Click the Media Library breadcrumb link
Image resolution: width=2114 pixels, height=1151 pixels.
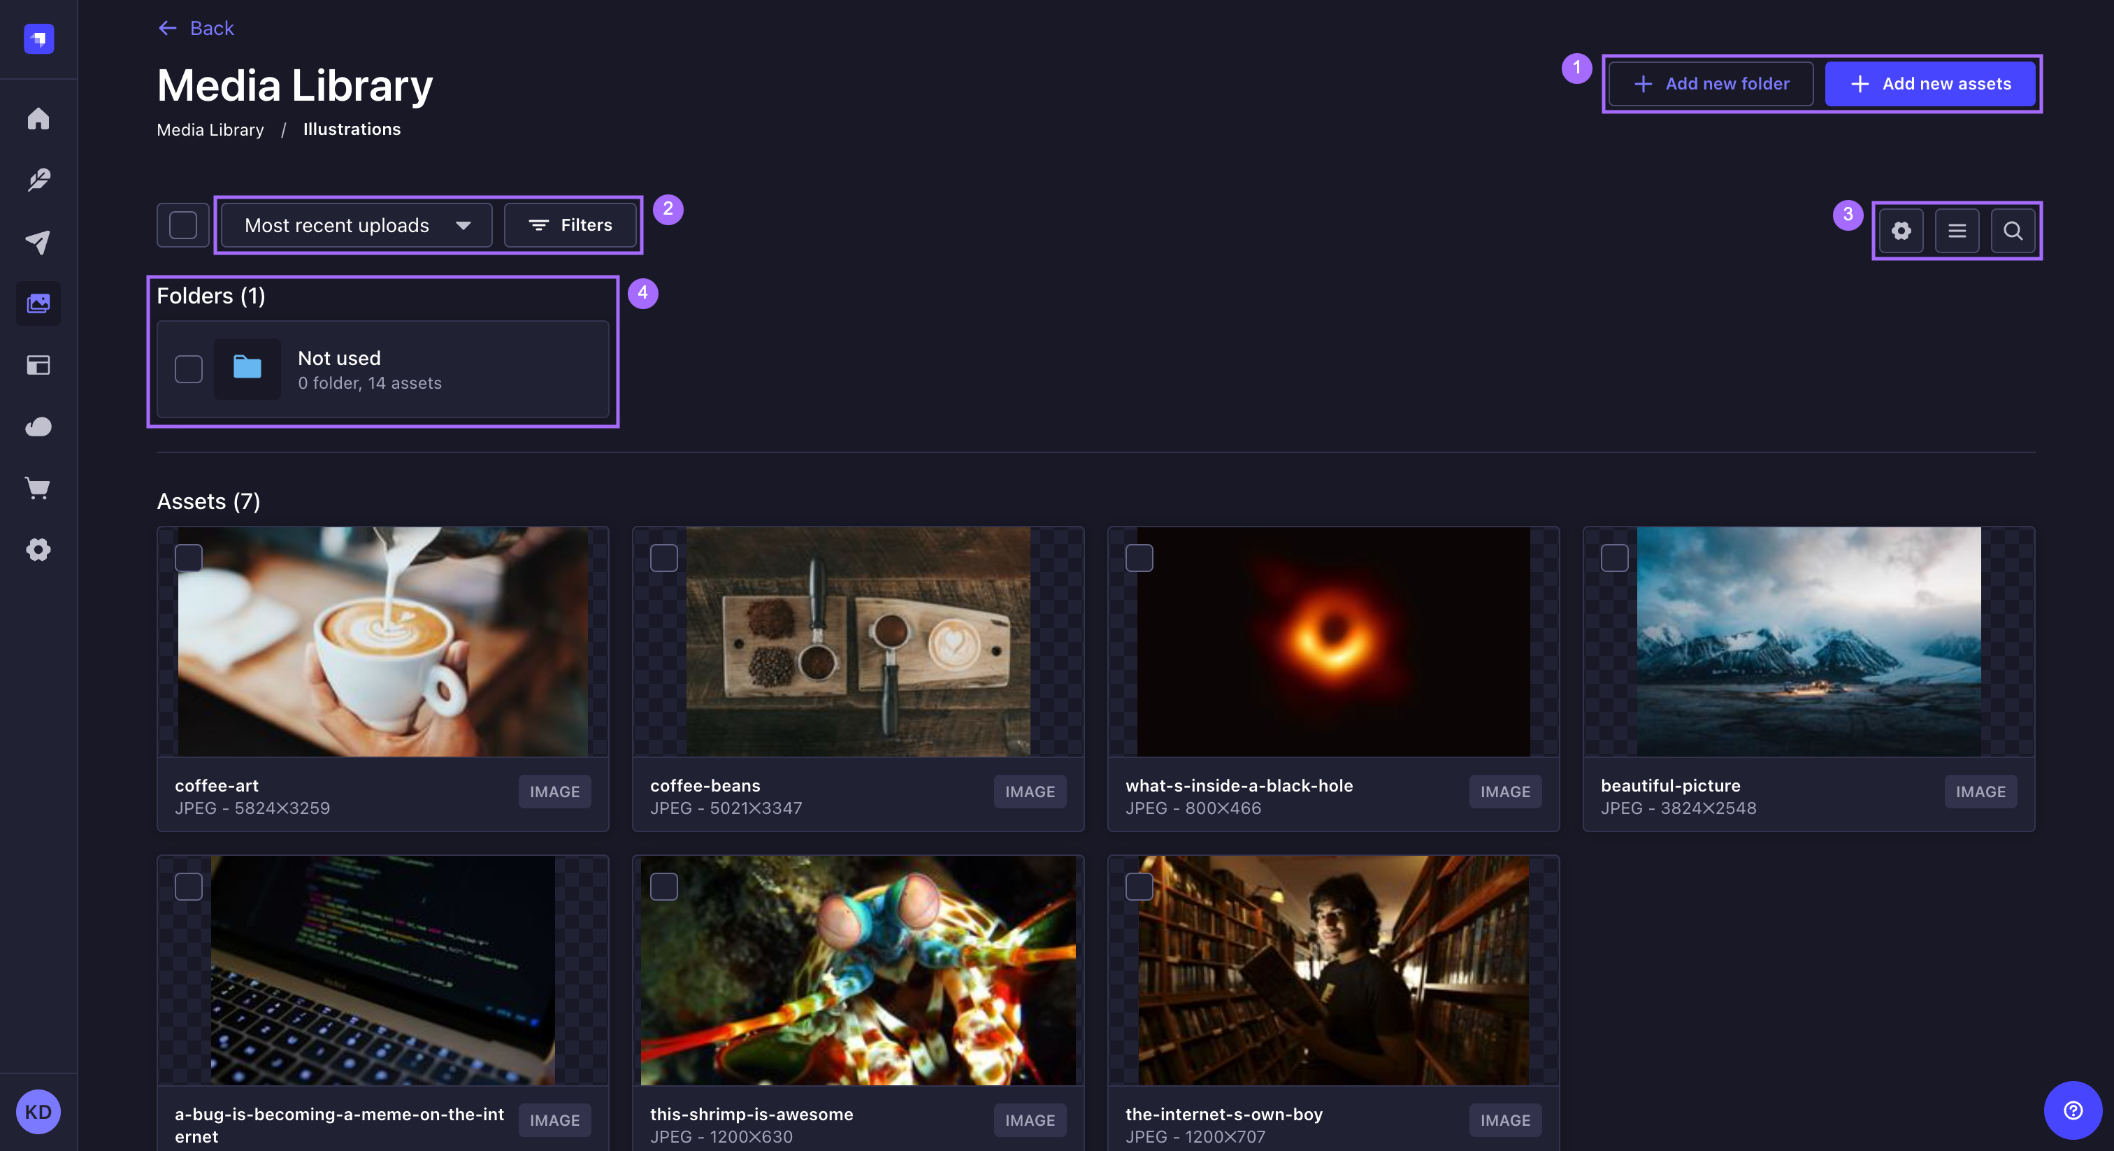(210, 129)
